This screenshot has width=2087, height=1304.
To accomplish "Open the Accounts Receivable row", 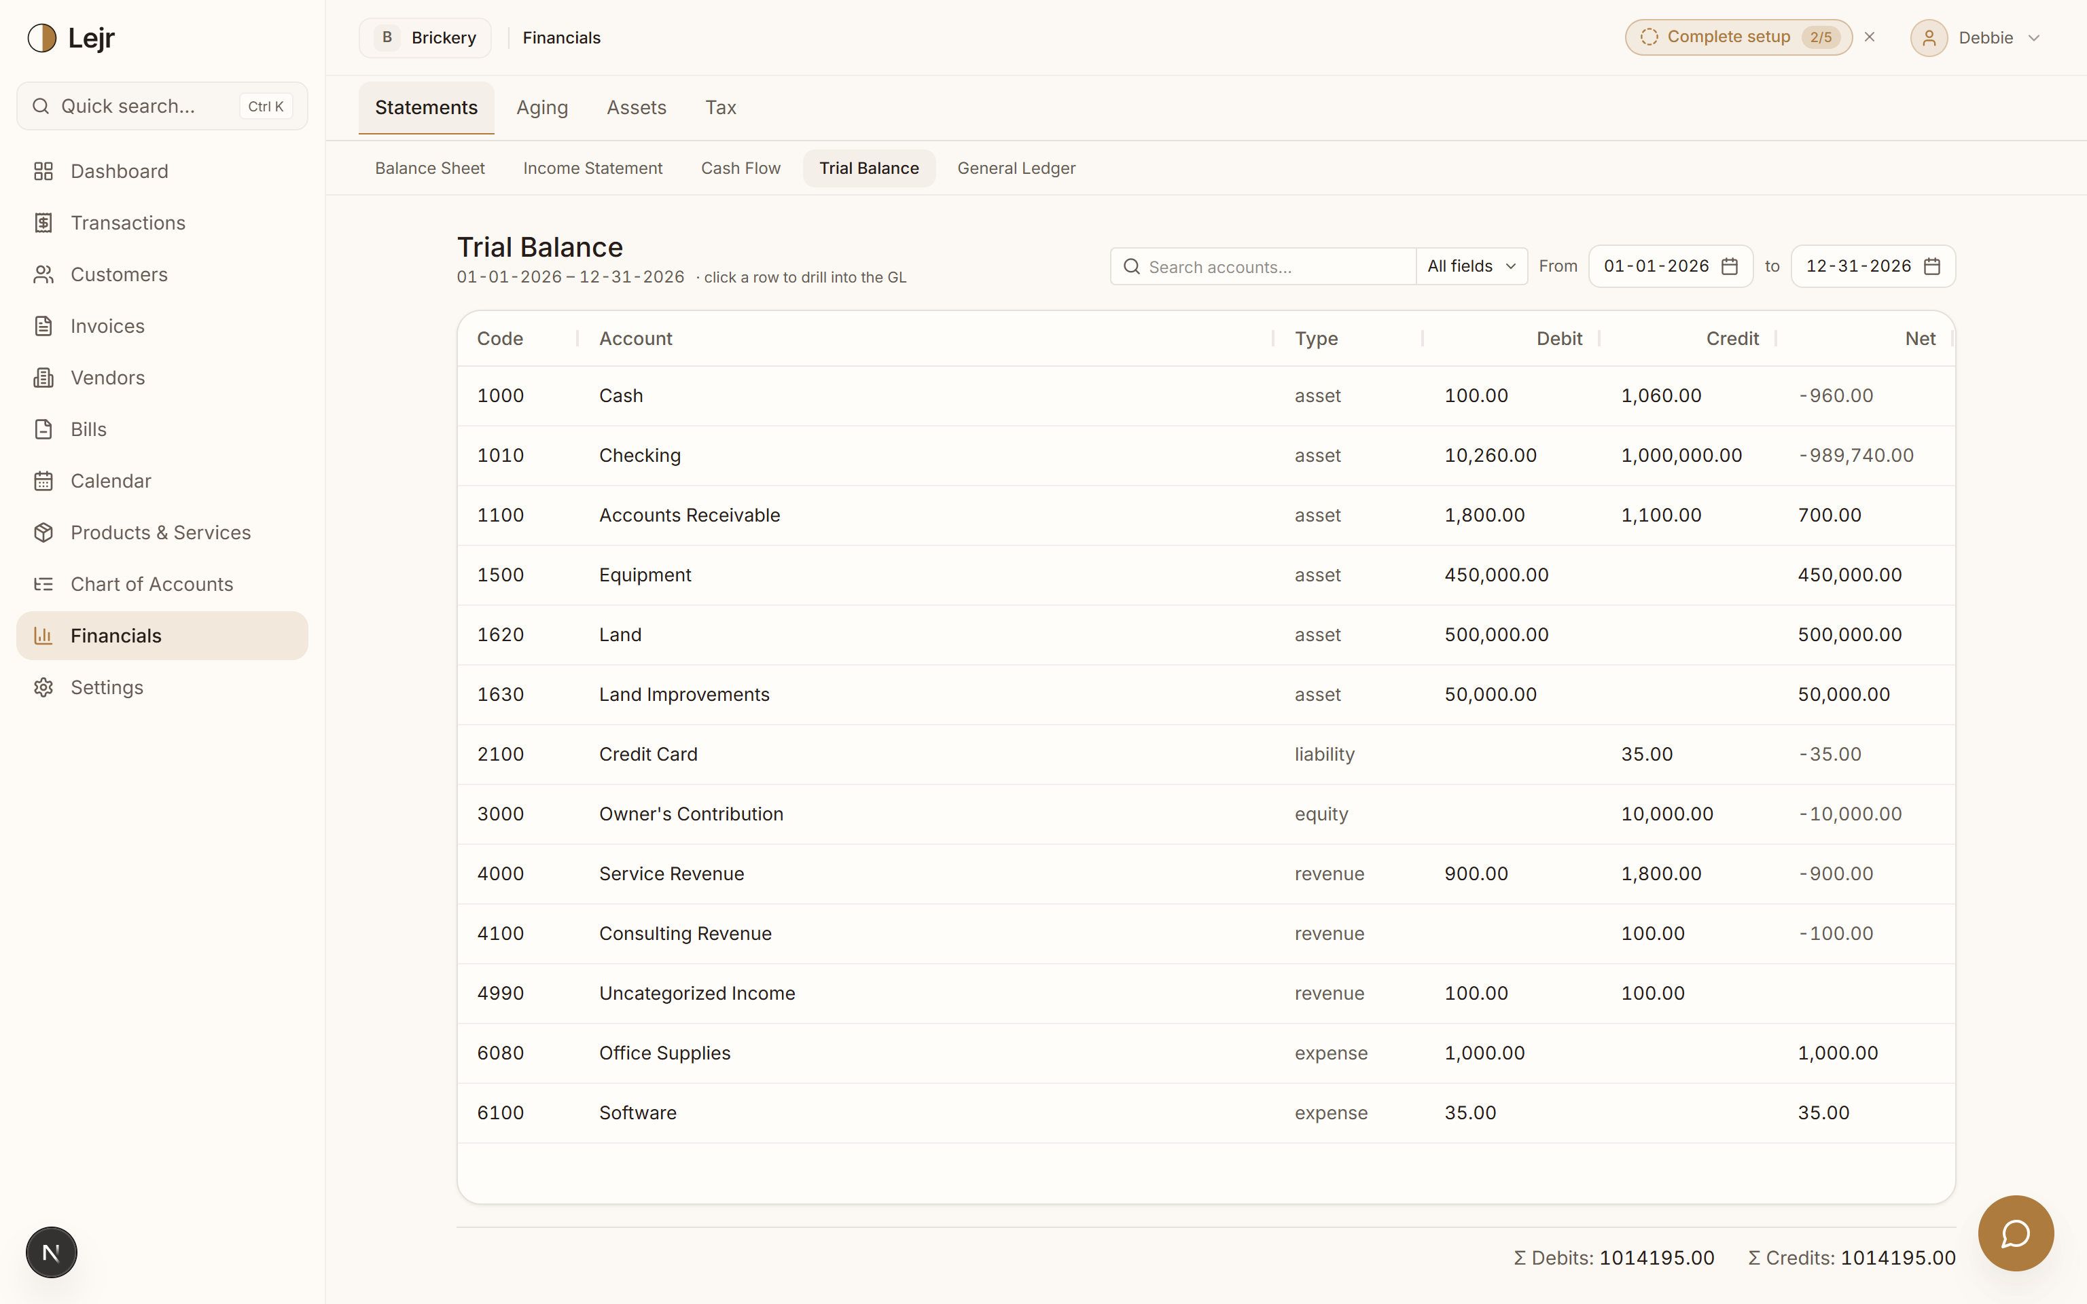I will tap(1206, 515).
